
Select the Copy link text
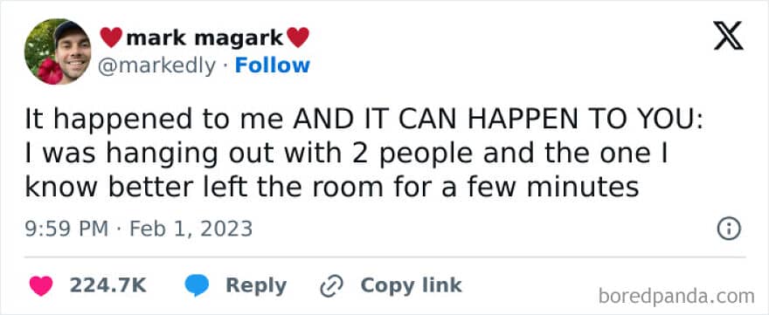[x=411, y=285]
